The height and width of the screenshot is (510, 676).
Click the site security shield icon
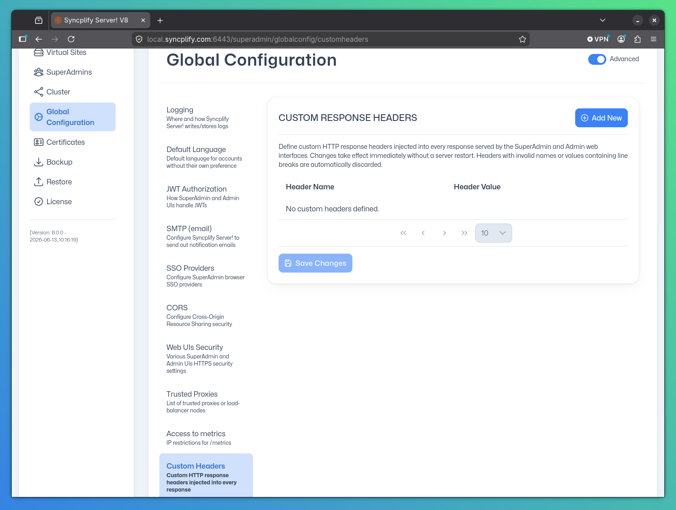coord(139,39)
